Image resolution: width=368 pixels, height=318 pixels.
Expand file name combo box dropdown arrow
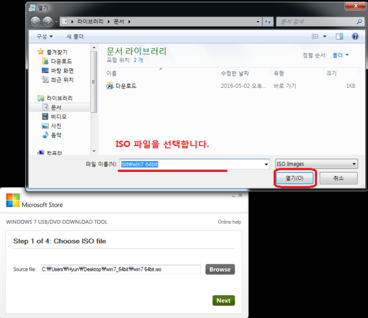266,164
